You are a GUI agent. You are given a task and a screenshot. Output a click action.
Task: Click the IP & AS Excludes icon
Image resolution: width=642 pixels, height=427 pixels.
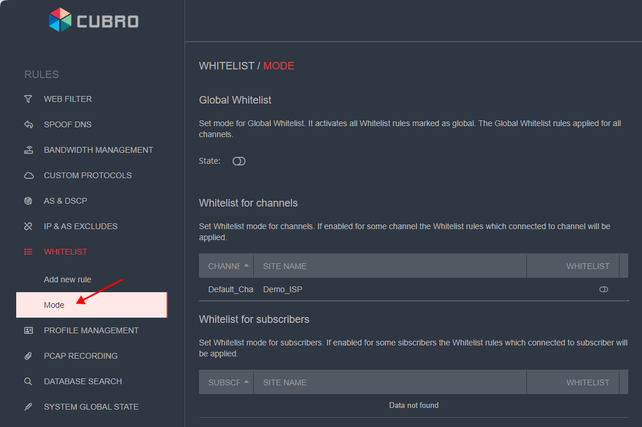point(28,226)
